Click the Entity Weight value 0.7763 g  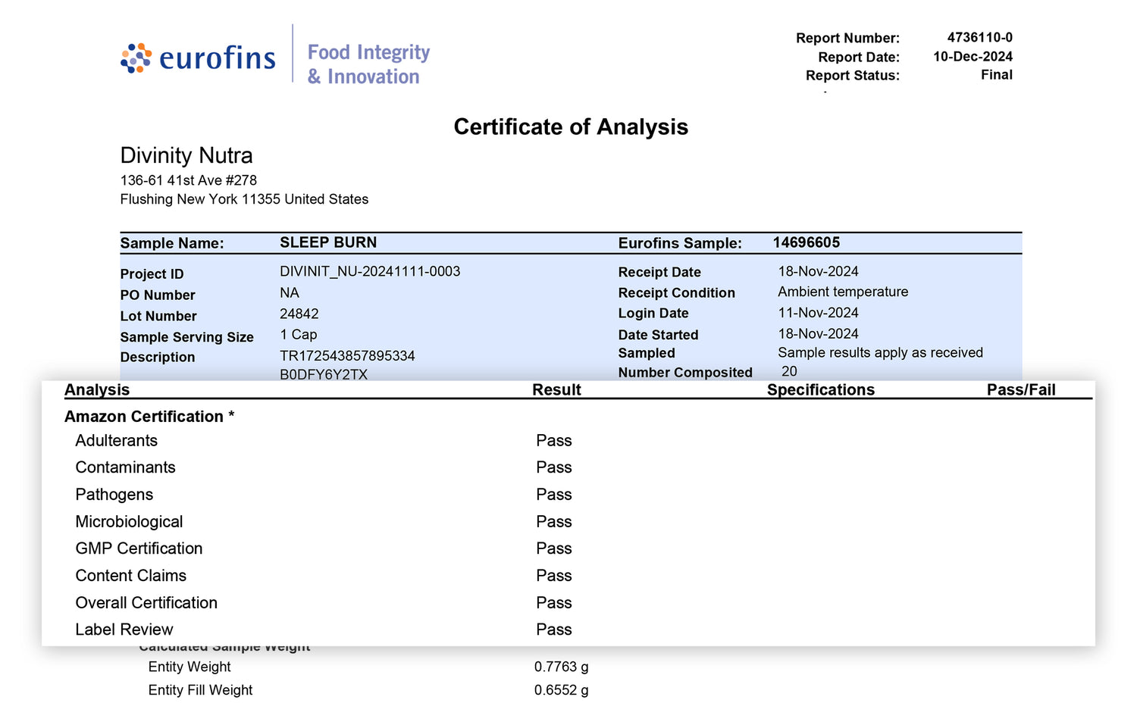click(561, 667)
